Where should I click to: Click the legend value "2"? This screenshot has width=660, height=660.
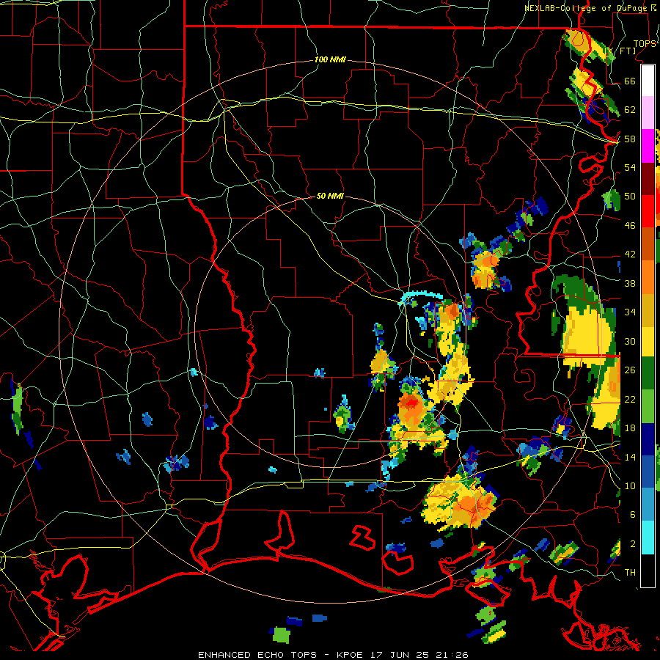pyautogui.click(x=633, y=544)
